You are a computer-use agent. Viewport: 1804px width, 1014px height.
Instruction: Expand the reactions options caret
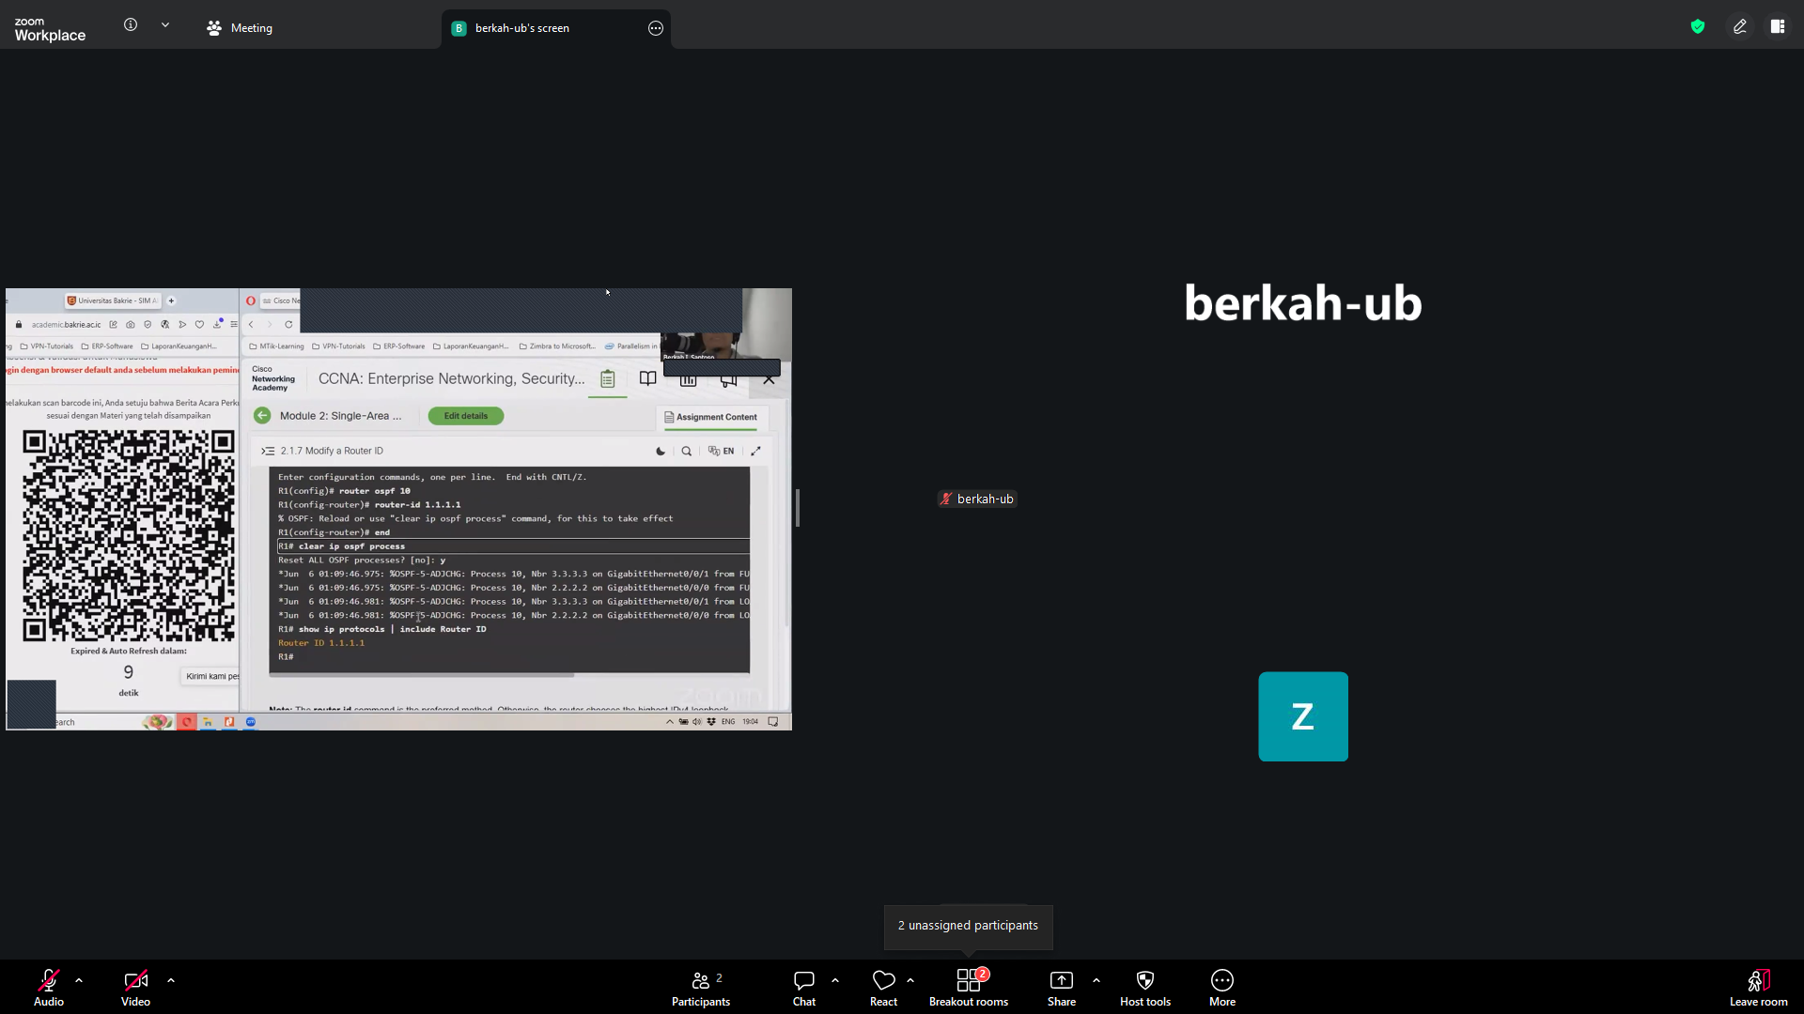point(910,980)
